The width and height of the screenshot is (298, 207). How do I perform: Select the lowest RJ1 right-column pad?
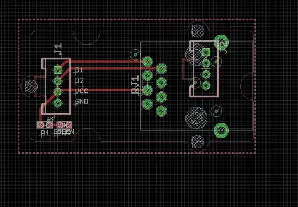(x=161, y=111)
